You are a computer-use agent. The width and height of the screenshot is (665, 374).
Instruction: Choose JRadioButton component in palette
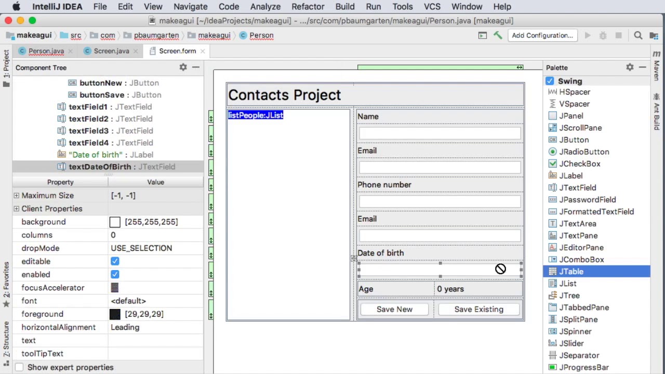584,152
